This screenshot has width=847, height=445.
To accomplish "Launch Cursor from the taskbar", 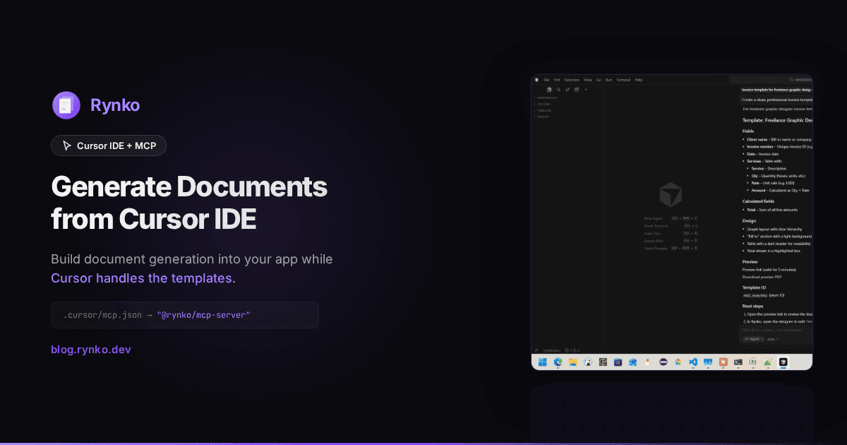I will click(783, 362).
